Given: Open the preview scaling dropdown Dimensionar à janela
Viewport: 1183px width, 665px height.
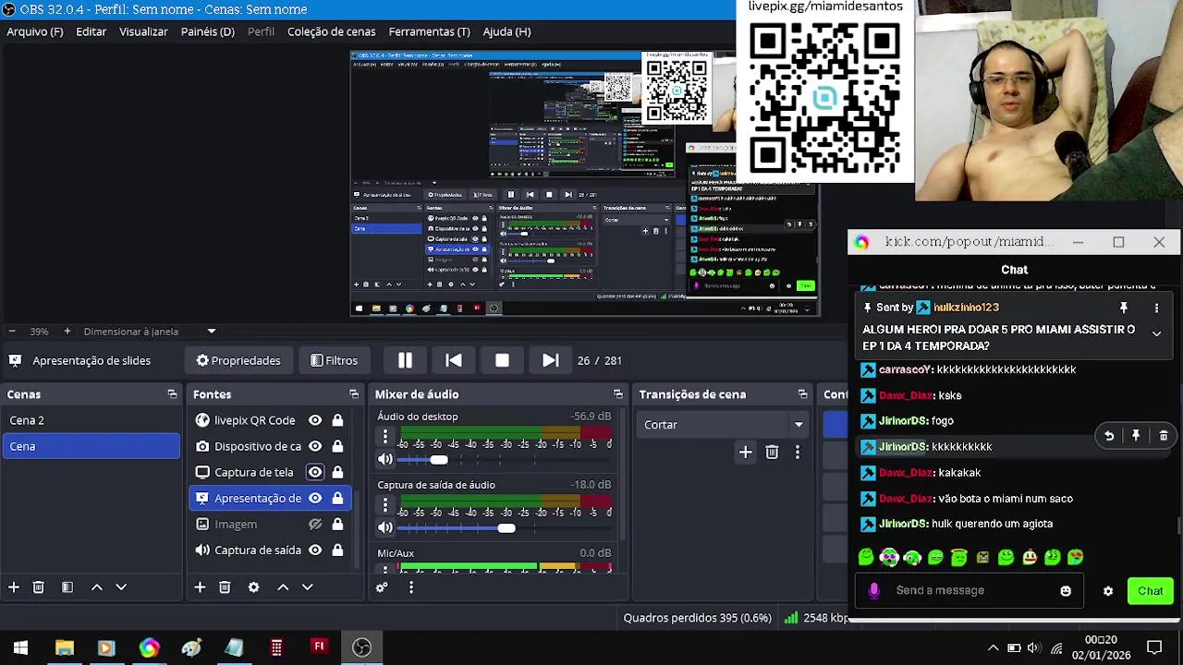Looking at the screenshot, I should (150, 332).
